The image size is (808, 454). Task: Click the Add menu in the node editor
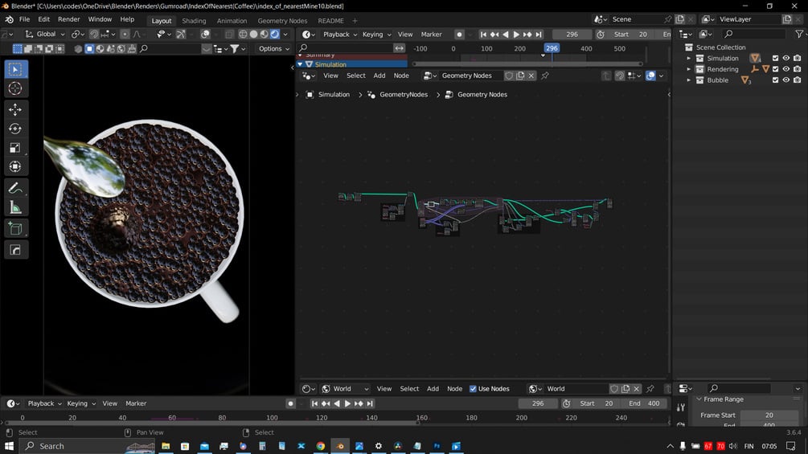(379, 76)
